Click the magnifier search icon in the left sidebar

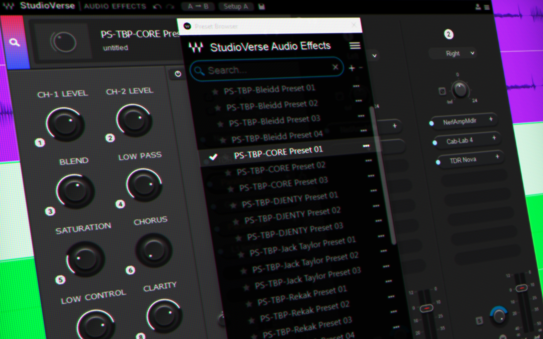pyautogui.click(x=14, y=42)
